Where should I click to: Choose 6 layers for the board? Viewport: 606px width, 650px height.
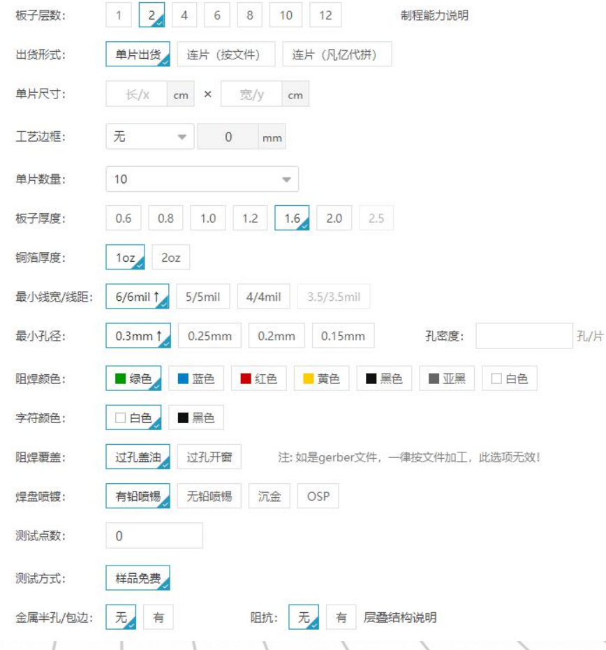(217, 15)
